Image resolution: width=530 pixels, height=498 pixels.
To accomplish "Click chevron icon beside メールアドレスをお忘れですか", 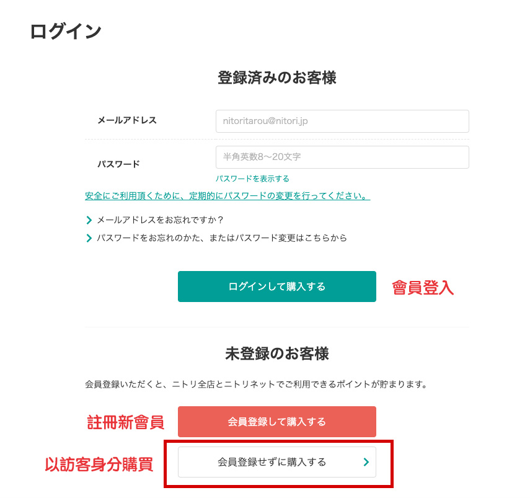I will coord(89,220).
